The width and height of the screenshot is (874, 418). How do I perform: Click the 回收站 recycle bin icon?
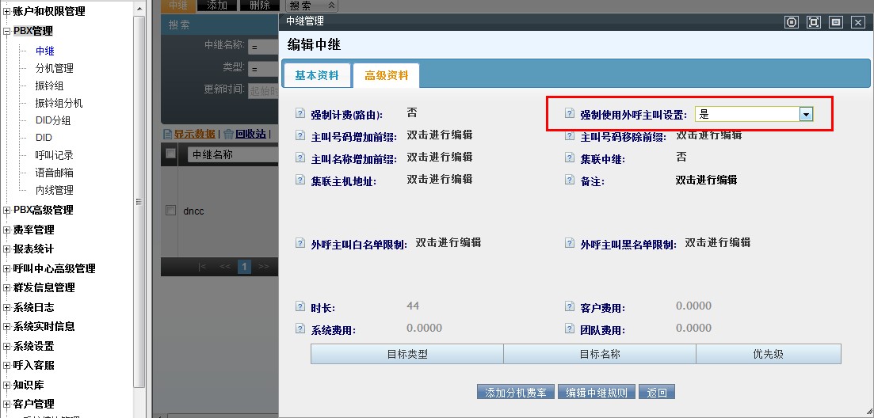click(228, 134)
